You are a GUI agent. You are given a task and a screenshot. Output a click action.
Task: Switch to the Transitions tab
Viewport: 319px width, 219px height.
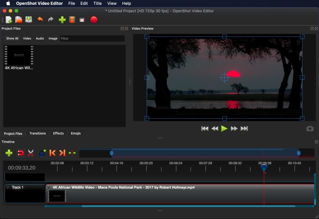click(x=38, y=133)
